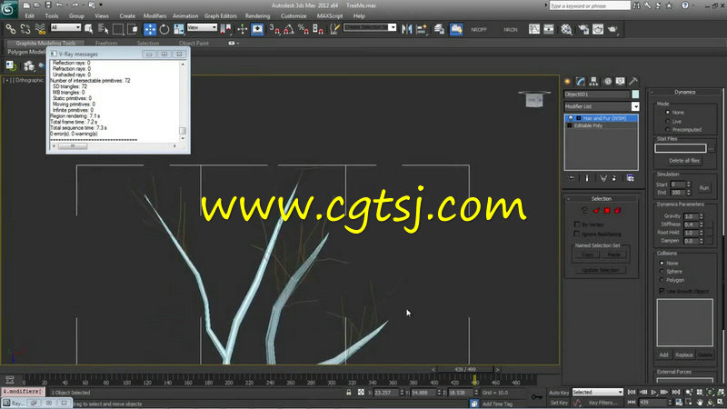Click the Mirror tool icon
727x409 pixels.
tap(406, 29)
